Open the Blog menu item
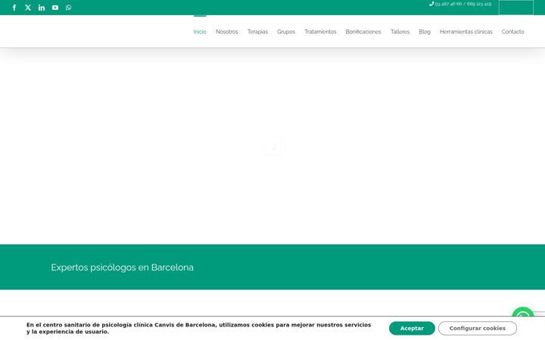Screen dimensions: 545x340 point(425,32)
